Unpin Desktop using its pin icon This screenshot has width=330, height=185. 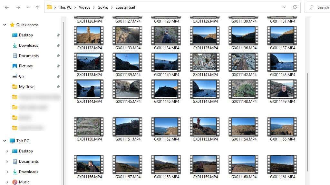click(58, 35)
